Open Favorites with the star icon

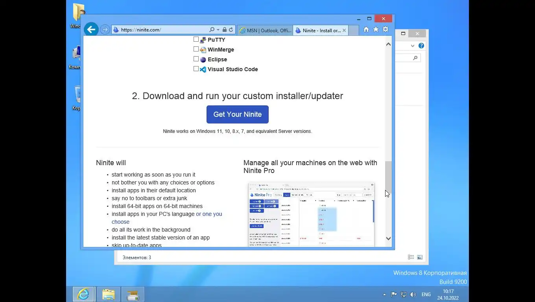376,29
